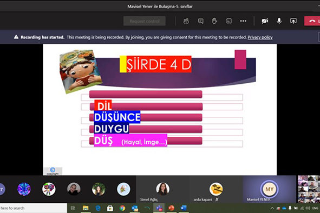Viewport: 320px width, 213px height.
Task: Open the participant gallery thumbnail
Action: pos(309,189)
